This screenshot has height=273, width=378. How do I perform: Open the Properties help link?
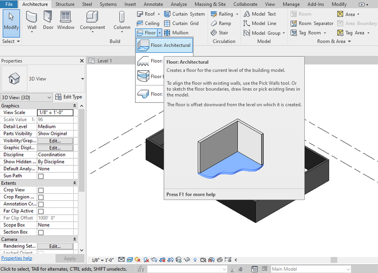tap(17, 258)
